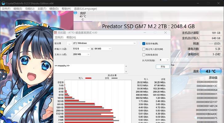This screenshot has width=224, height=123.
Task: Click the gray 读取 read legend swatch
Action: 114,78
